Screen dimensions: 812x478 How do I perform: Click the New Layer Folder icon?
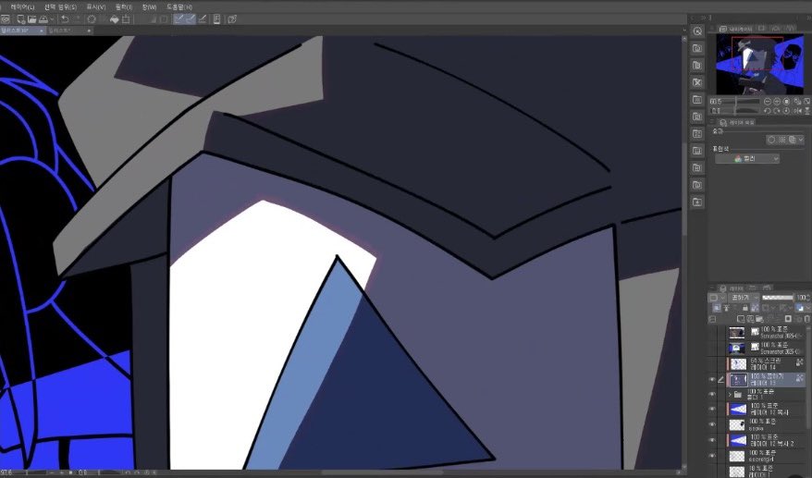click(759, 319)
